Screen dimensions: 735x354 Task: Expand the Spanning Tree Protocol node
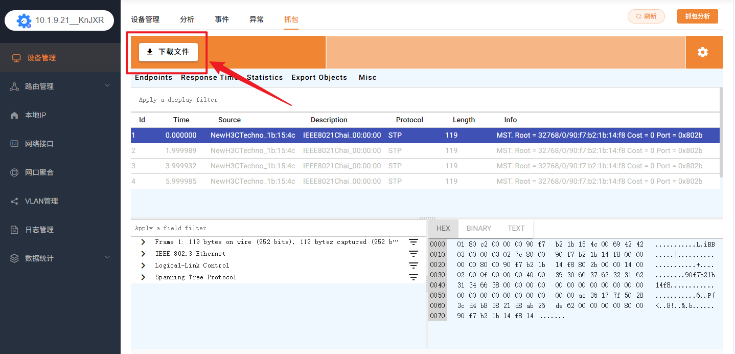click(x=143, y=277)
